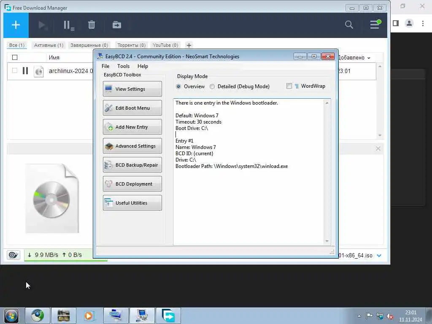The height and width of the screenshot is (324, 432).
Task: Click the move to folder icon
Action: [117, 25]
